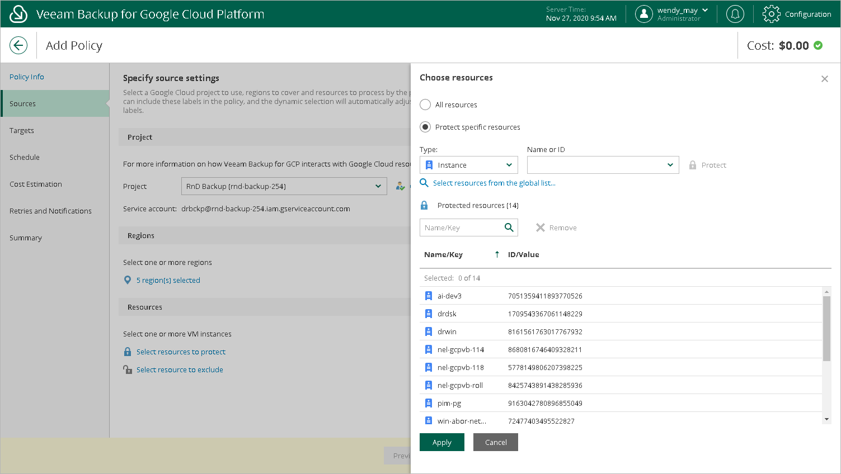Click the green cost status checkmark

pos(818,45)
